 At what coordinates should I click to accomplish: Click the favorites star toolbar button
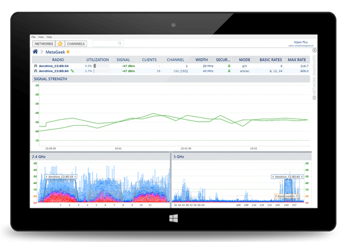pyautogui.click(x=60, y=43)
